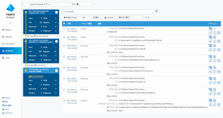Click into the ログを検索 search field

[x=108, y=11]
